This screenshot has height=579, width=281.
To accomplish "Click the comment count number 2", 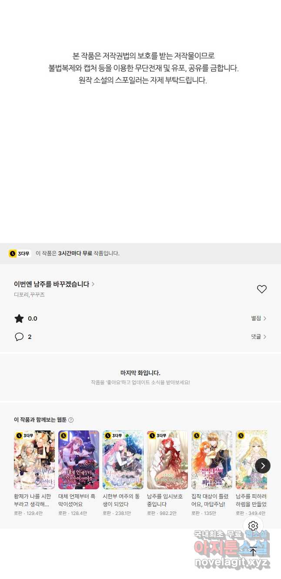I will click(x=30, y=337).
